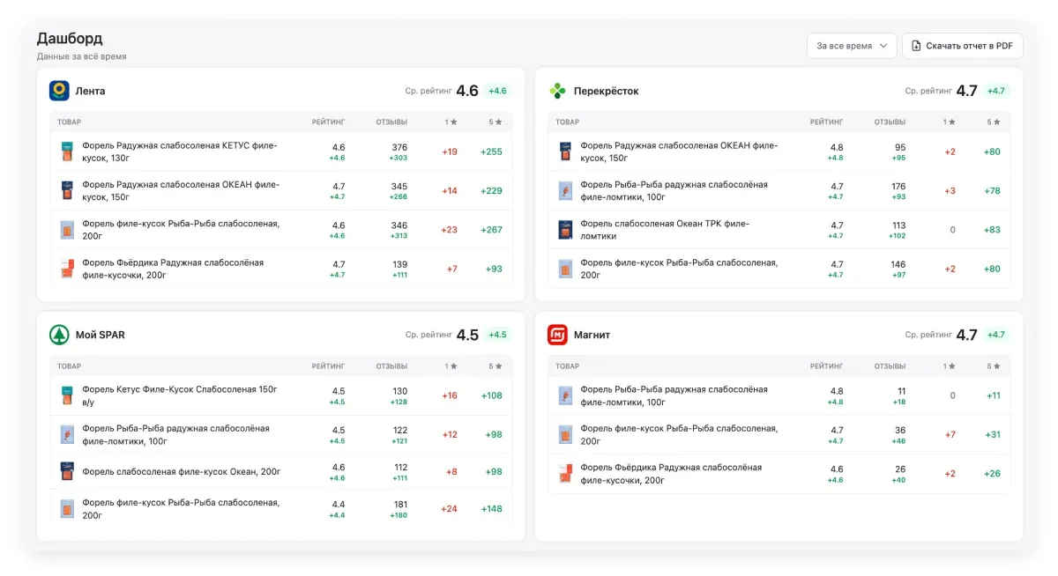Select "Форель слабосоленая филе-кусок Океан, 200г" name
The image size is (1058, 576).
point(182,471)
